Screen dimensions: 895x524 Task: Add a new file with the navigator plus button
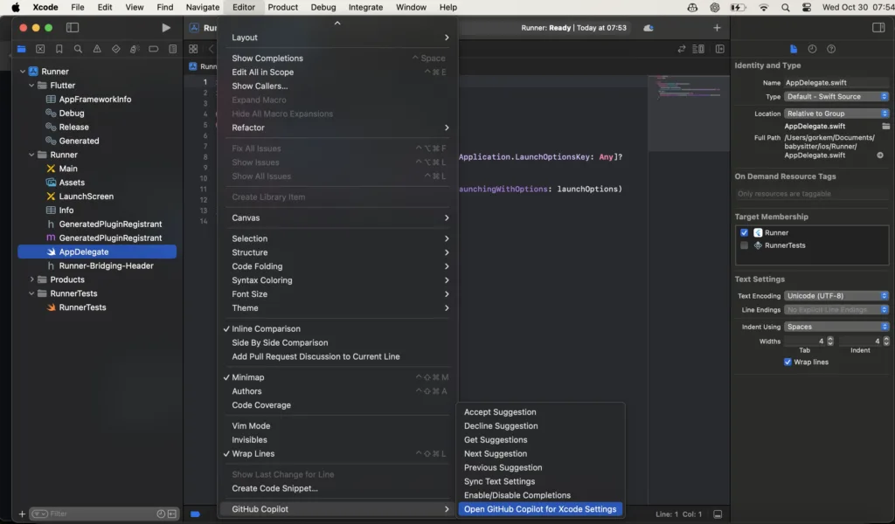point(22,514)
